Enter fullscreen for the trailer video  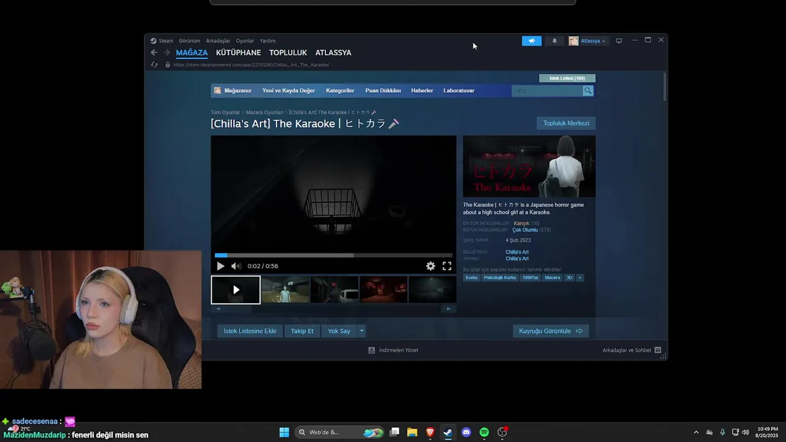447,266
